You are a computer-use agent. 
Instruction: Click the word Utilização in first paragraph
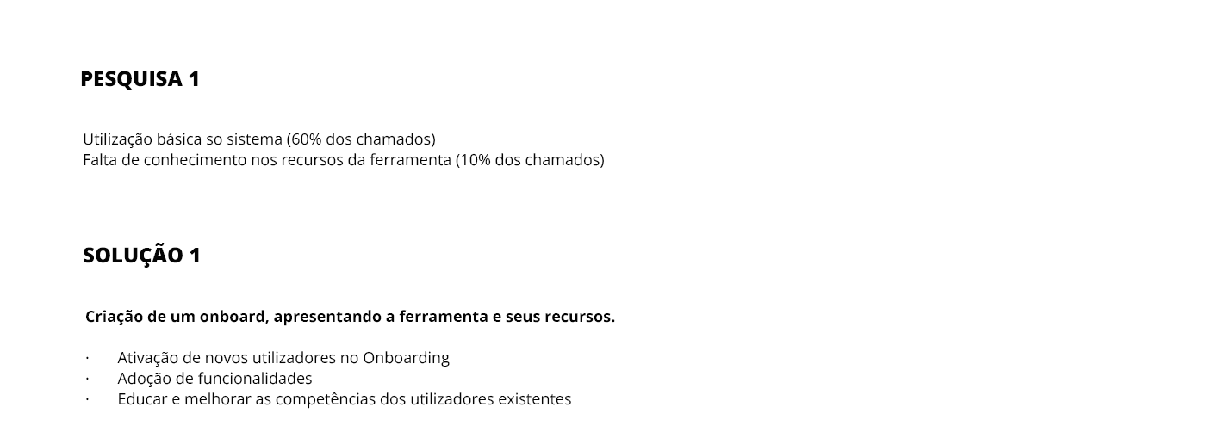[118, 139]
